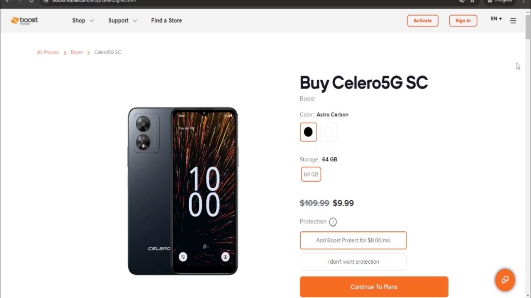Click the Boost breadcrumb link
Screen dimensions: 531x298
point(77,53)
